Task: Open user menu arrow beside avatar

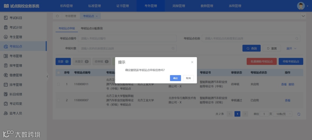Action: pos(307,6)
